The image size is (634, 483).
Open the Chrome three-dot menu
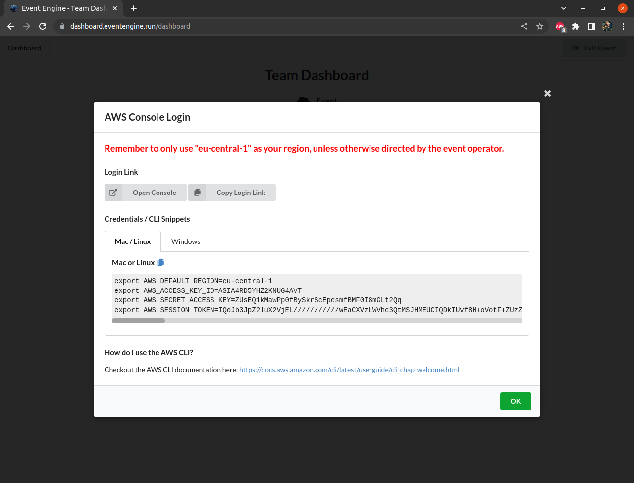[623, 26]
